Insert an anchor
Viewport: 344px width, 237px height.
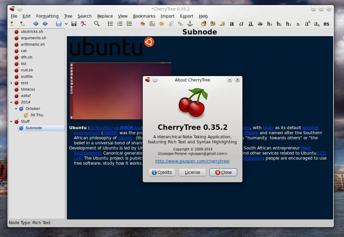tap(189, 24)
